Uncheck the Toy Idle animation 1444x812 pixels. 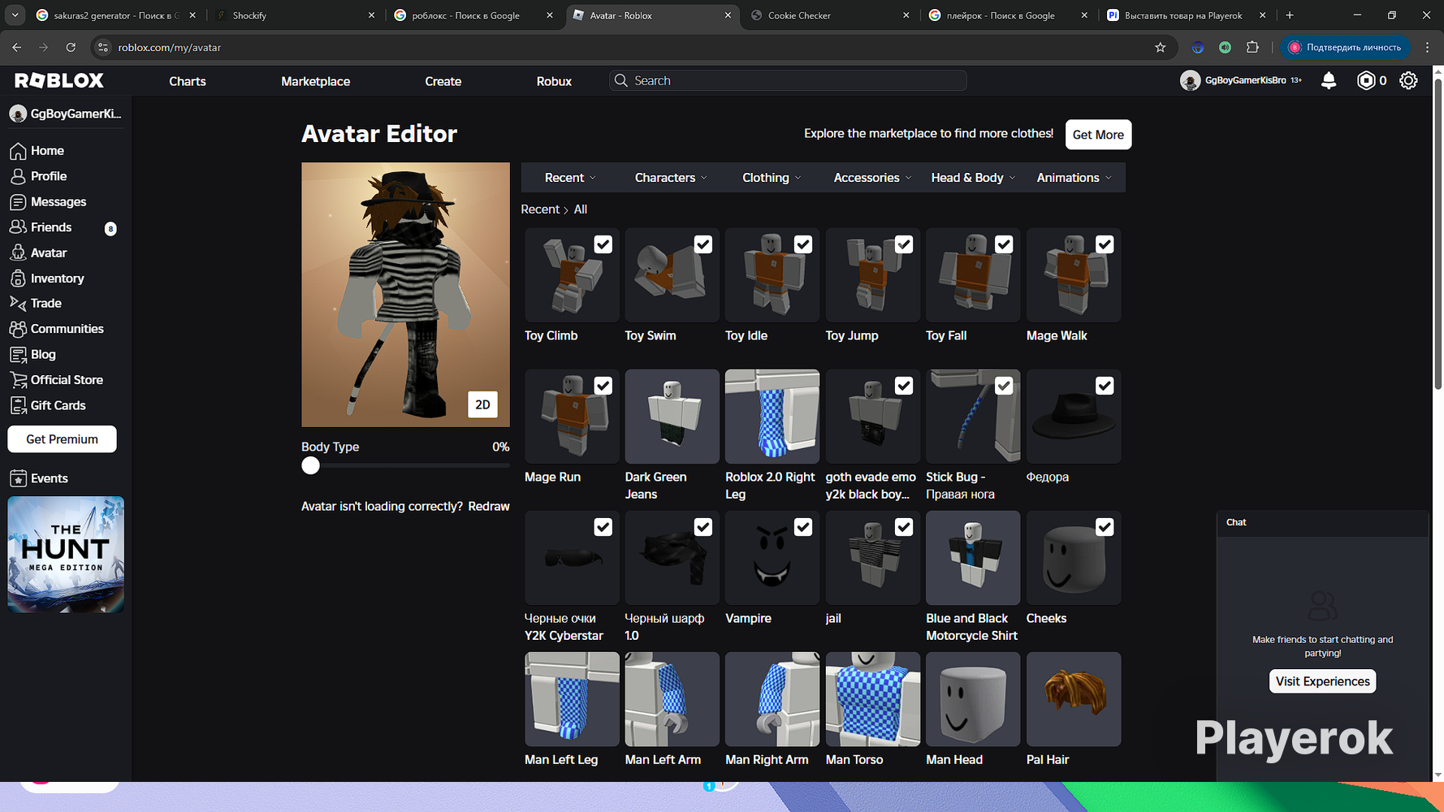click(803, 244)
